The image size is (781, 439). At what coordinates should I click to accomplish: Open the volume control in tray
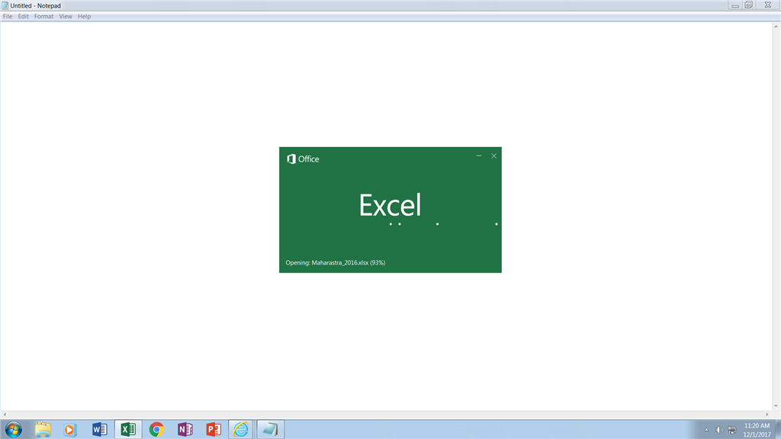point(719,430)
